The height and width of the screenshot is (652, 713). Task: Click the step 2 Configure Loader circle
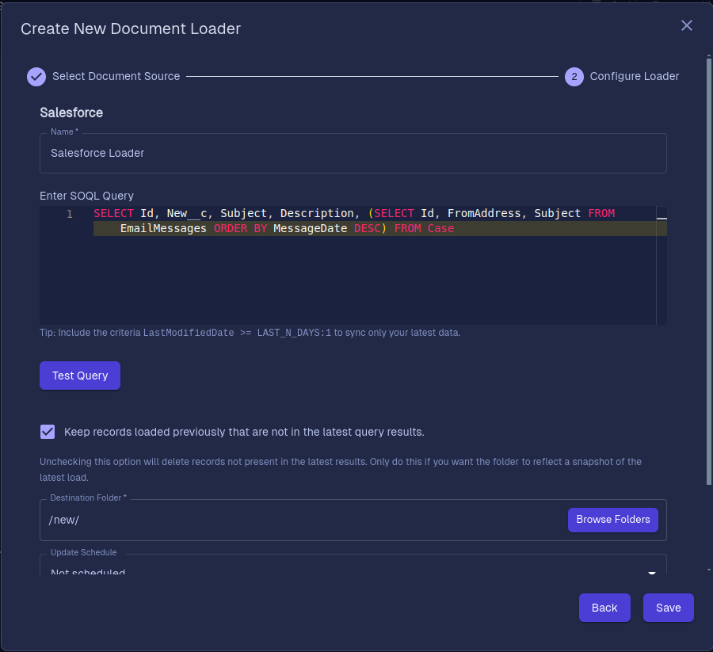574,76
